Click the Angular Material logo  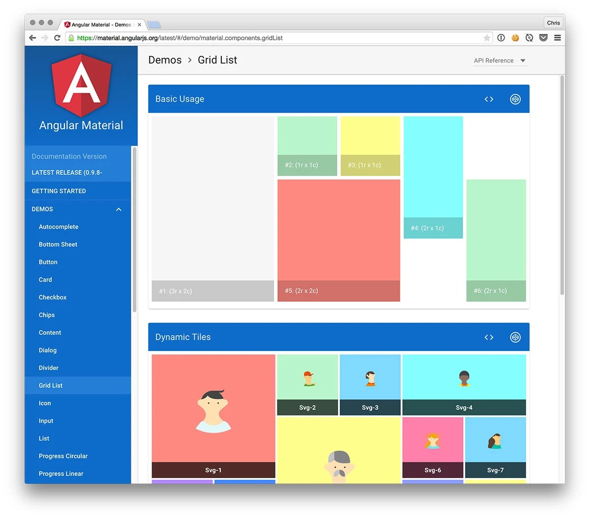coord(81,86)
